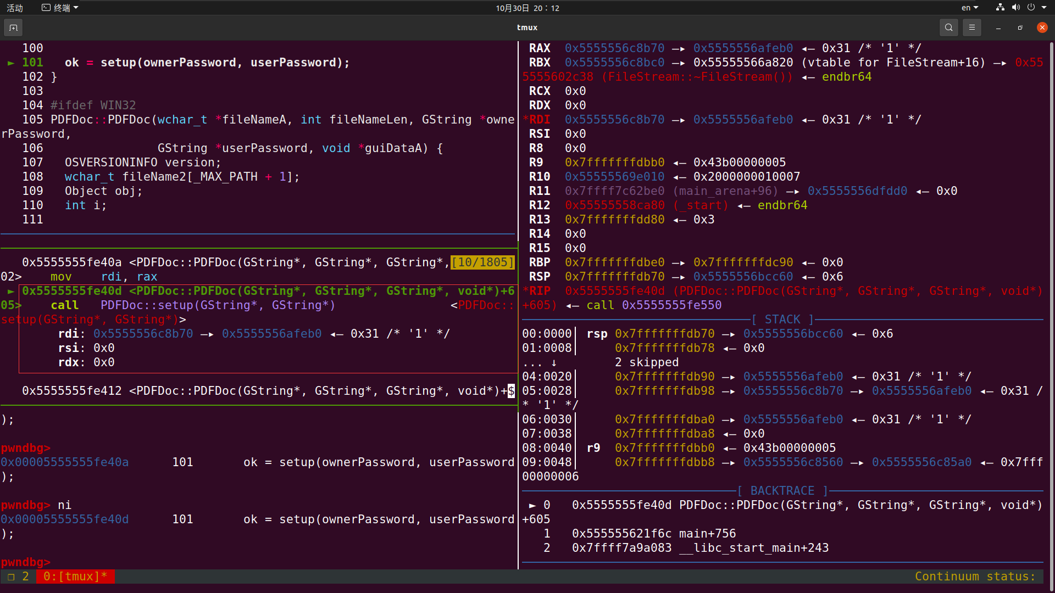Select the 0:[tmux]* window tab
The height and width of the screenshot is (593, 1055).
[75, 577]
